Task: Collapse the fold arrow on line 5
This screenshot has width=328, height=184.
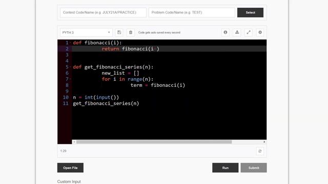Action: [70, 67]
